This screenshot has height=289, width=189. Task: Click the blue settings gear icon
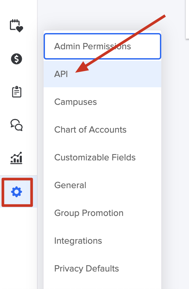17,192
